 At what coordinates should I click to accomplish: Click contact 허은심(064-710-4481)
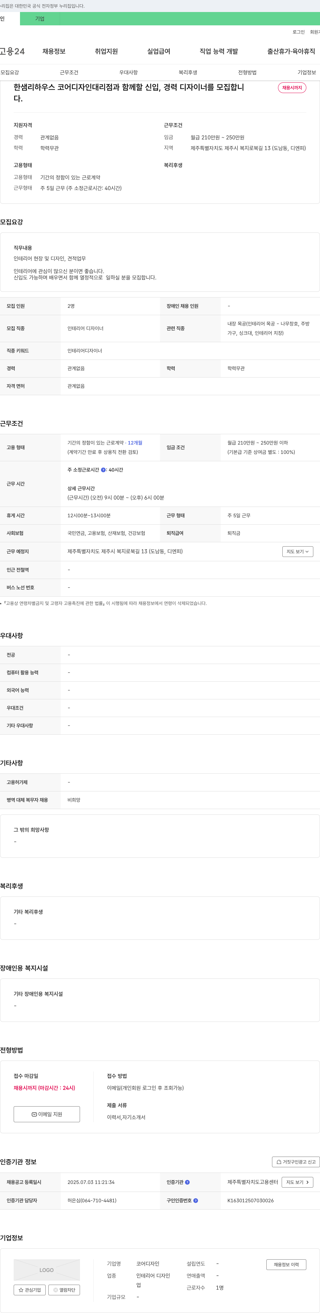pos(92,1200)
